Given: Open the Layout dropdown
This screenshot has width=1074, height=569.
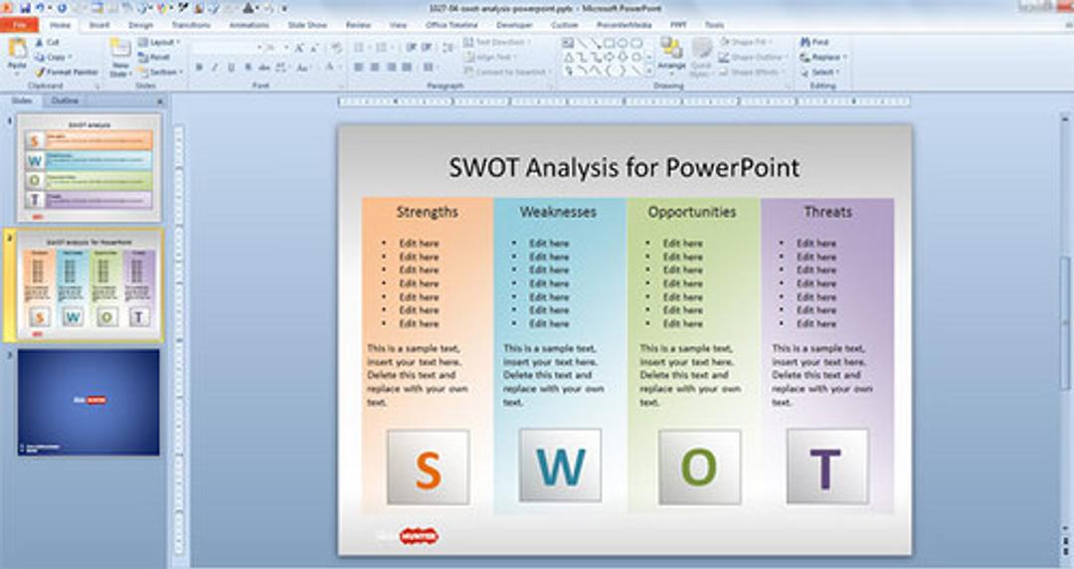Looking at the screenshot, I should pos(159,43).
